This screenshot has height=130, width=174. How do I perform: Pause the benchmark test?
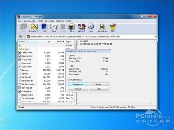point(99,84)
